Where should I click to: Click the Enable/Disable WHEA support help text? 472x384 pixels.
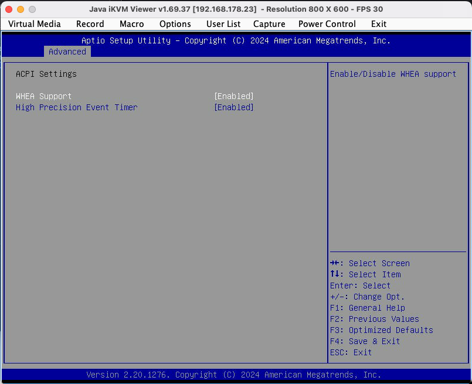[x=393, y=74]
